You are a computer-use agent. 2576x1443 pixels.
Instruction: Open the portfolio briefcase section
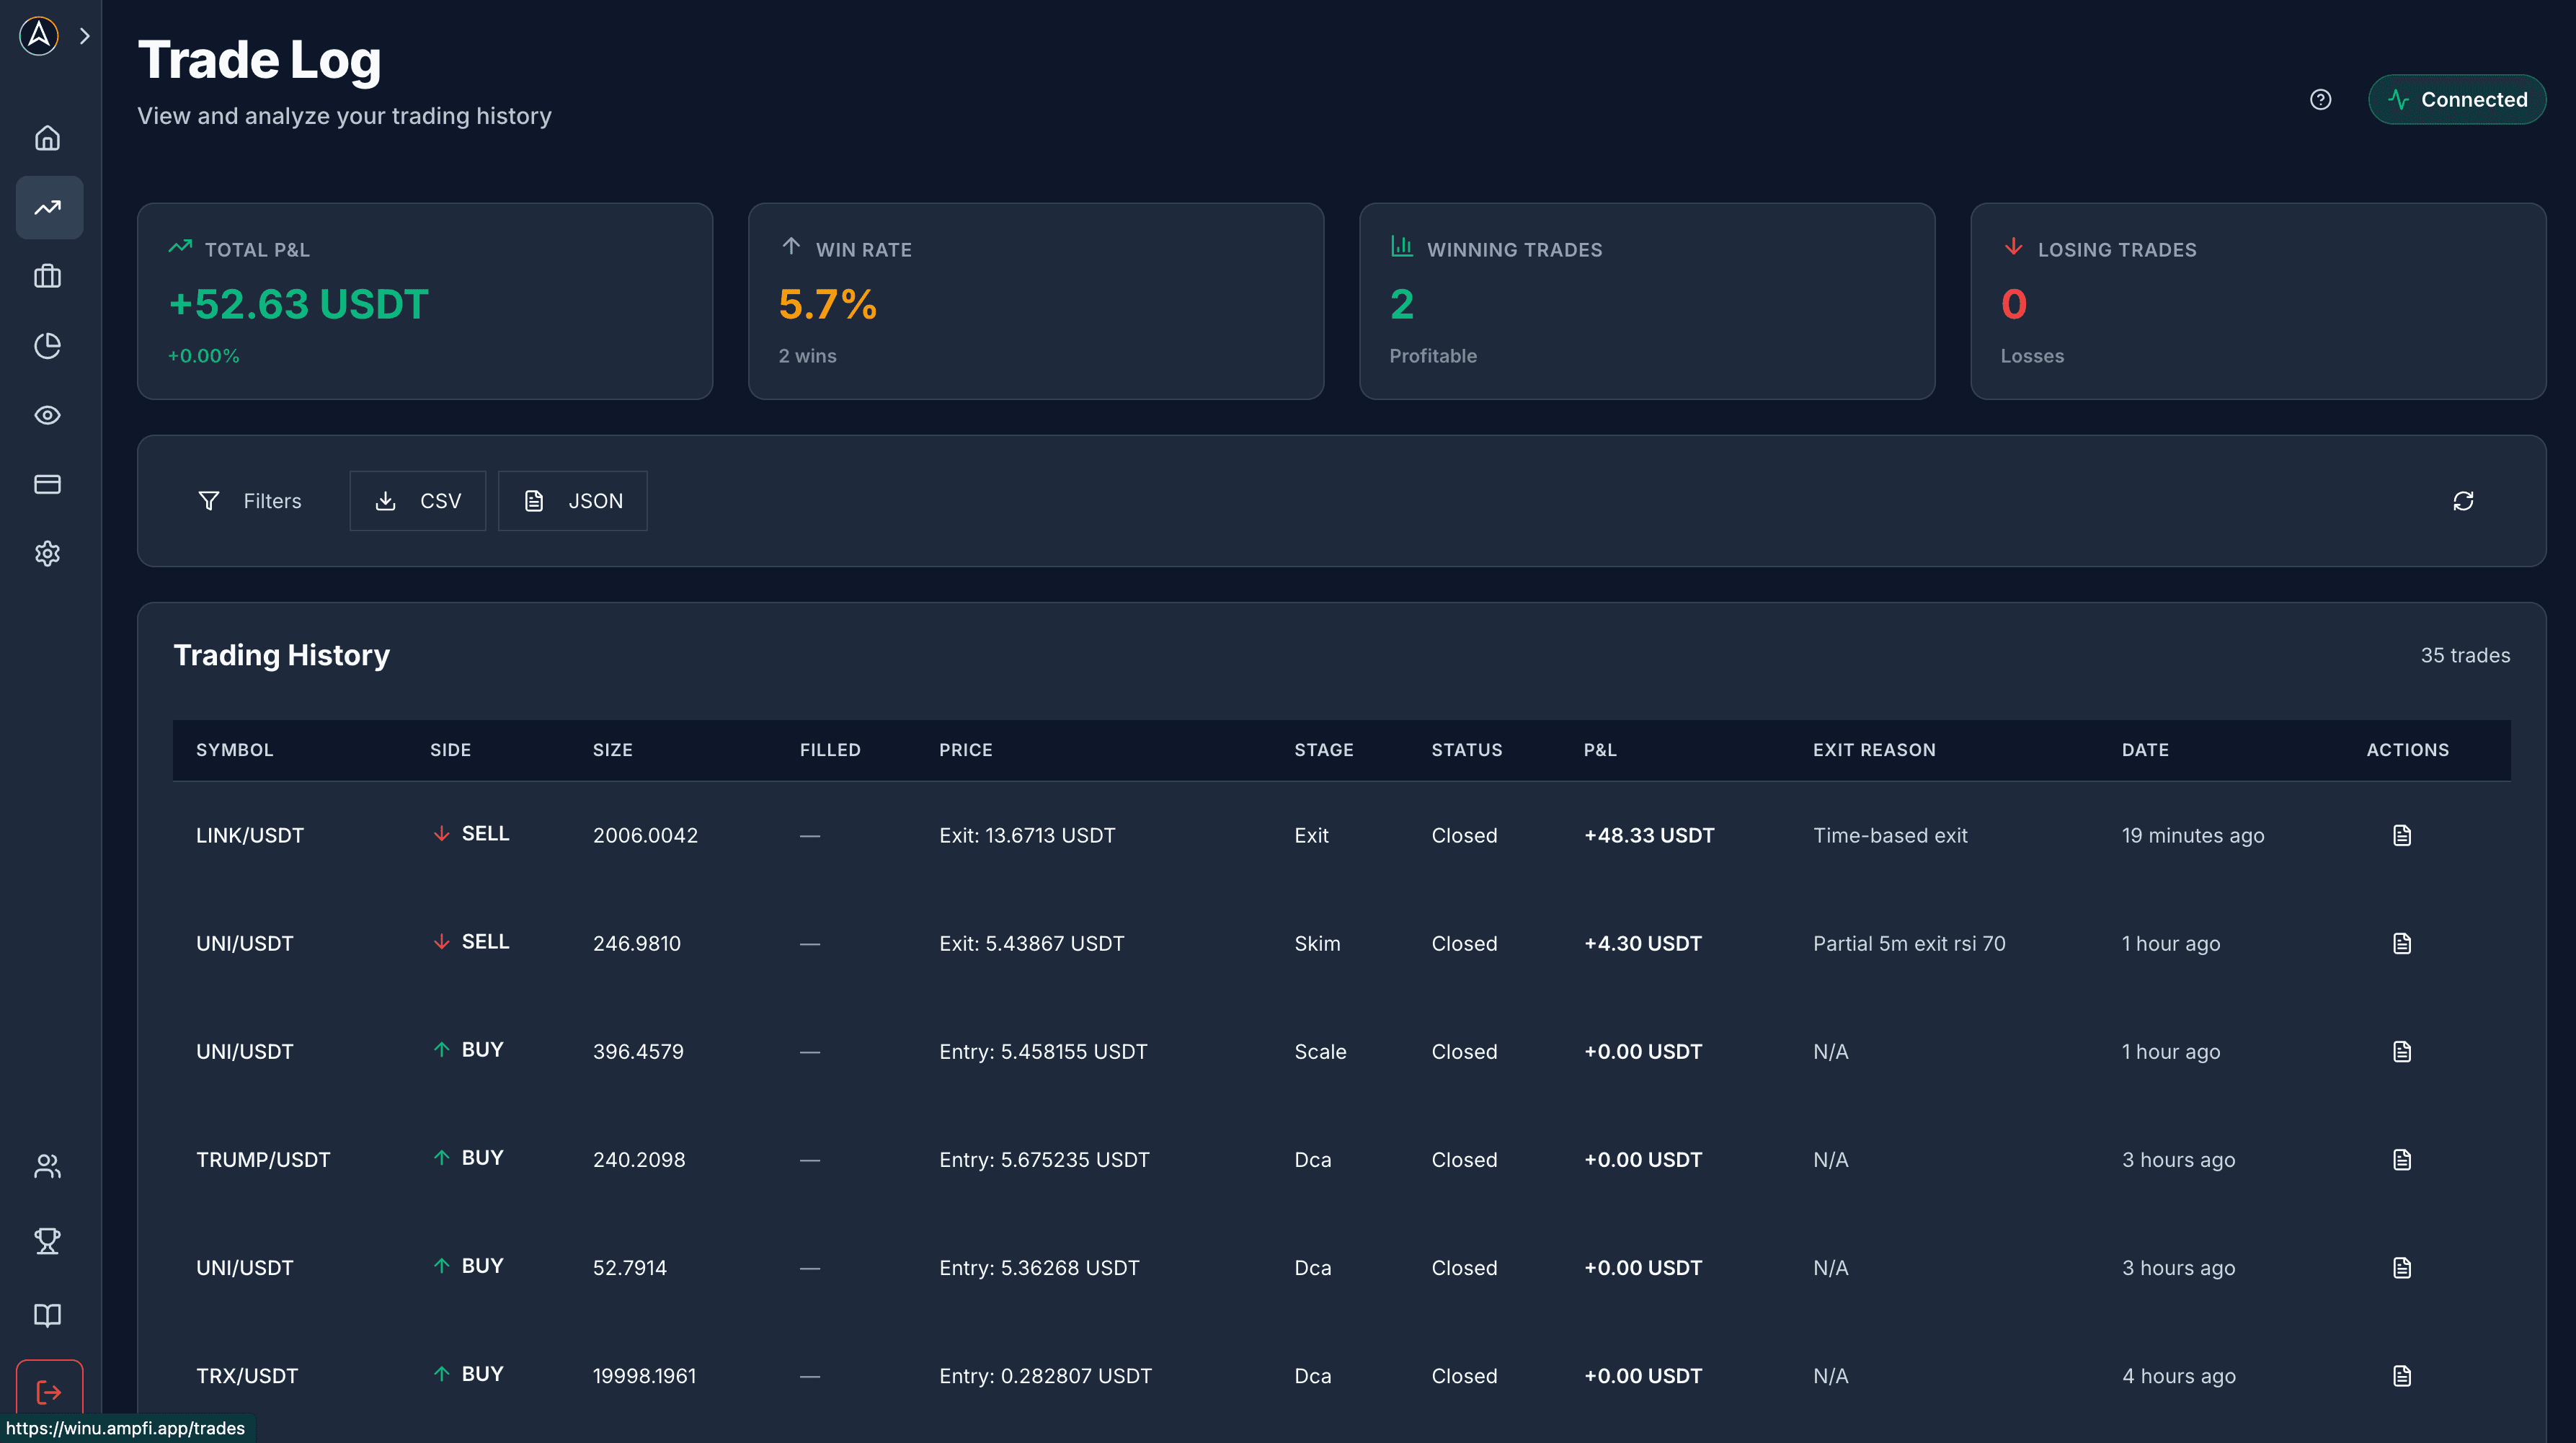point(48,276)
